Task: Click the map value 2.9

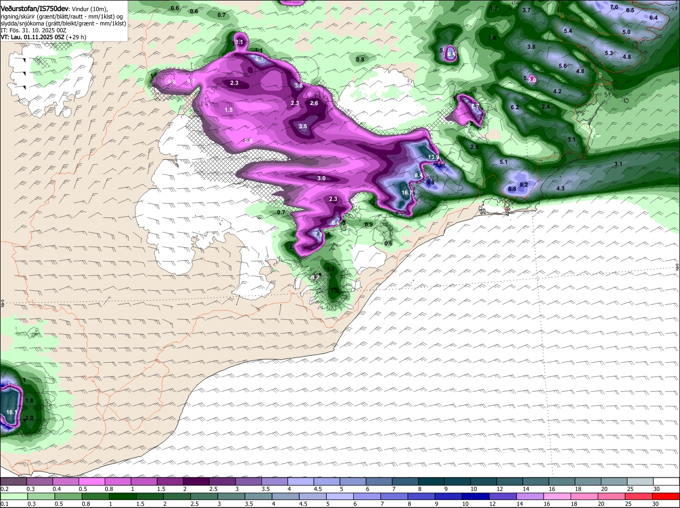Action: click(x=474, y=147)
